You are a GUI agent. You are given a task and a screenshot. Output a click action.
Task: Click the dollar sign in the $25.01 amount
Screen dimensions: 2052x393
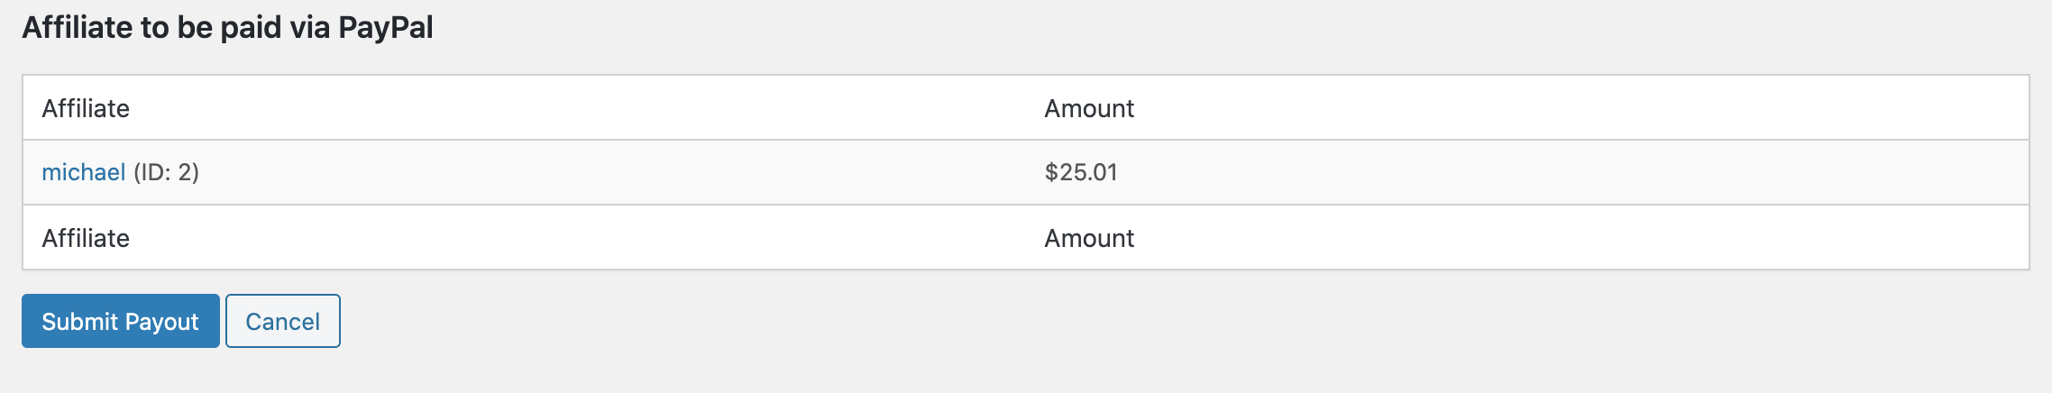[1051, 172]
